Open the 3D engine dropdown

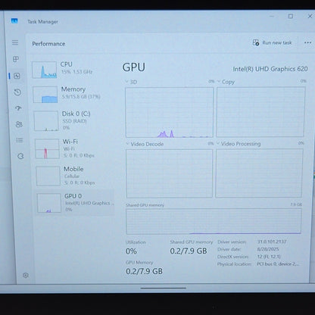[131, 82]
